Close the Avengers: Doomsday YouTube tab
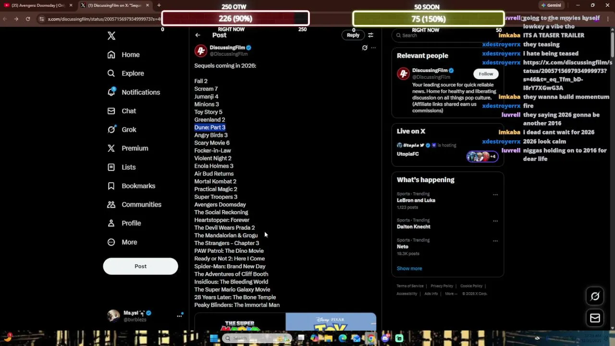The image size is (615, 346). tap(71, 5)
